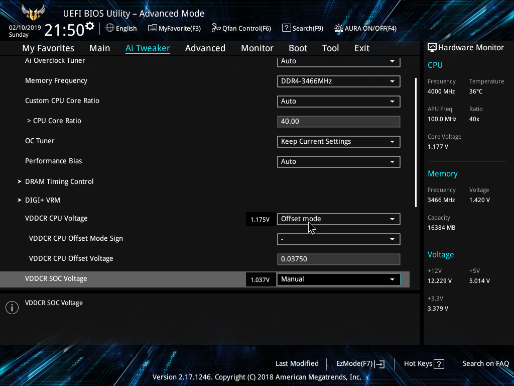Select the Ai Tweaker tab
Viewport: 514px width, 386px height.
[x=148, y=48]
